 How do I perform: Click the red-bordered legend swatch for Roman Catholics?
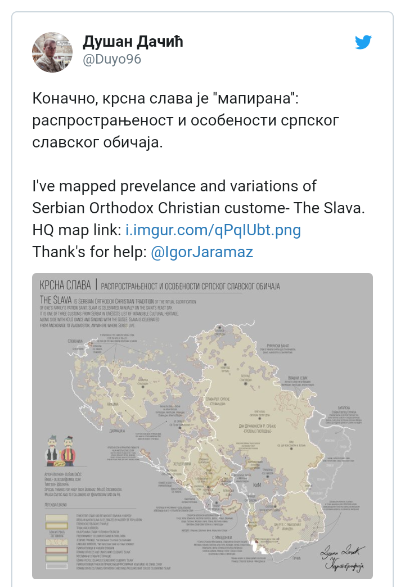pos(56,550)
